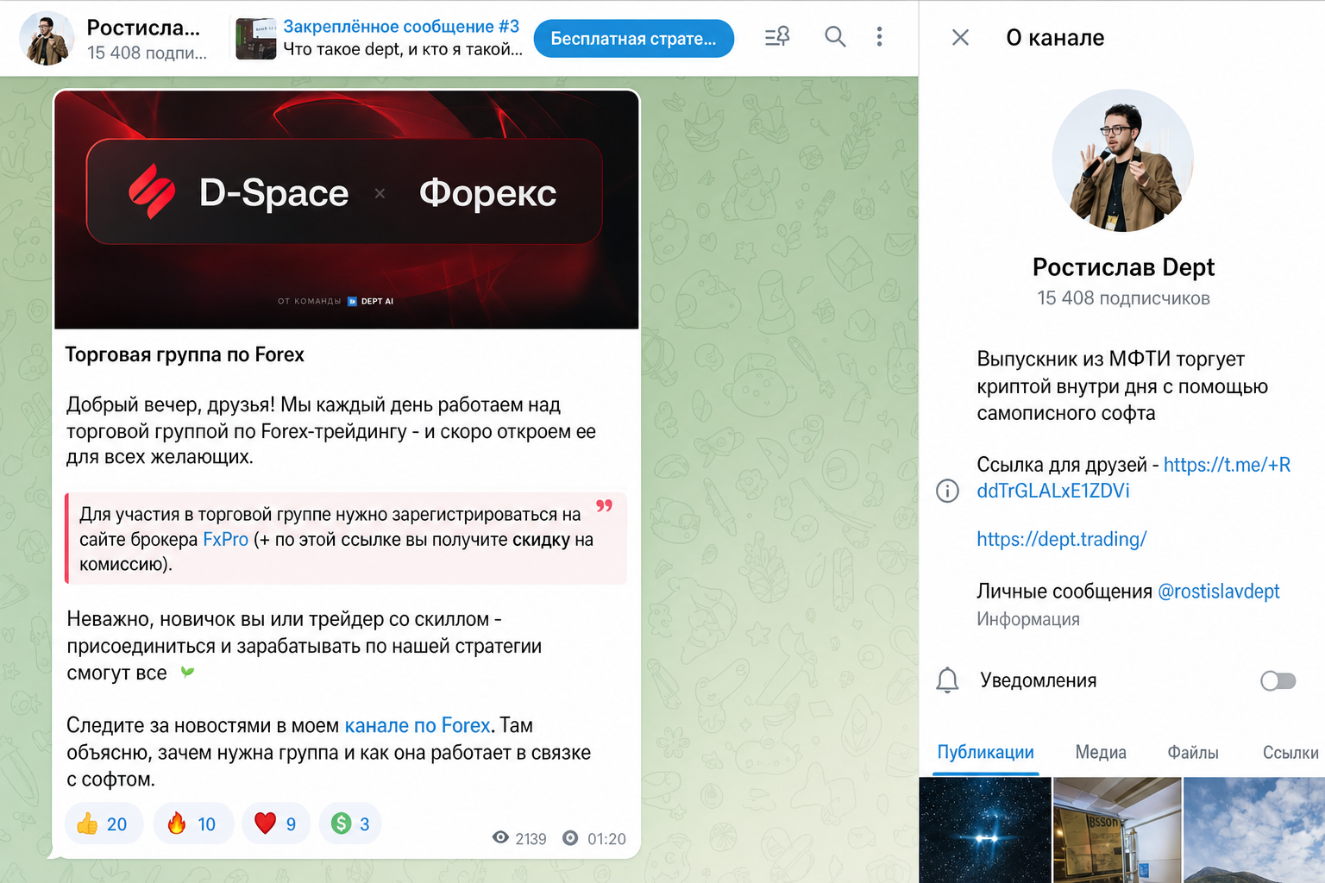The width and height of the screenshot is (1325, 883).
Task: Click the 15 408 подписчиков text in the info panel
Action: 1123,298
